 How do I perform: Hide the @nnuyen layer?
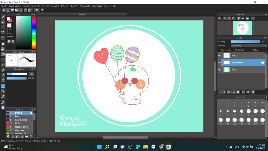pyautogui.click(x=219, y=62)
